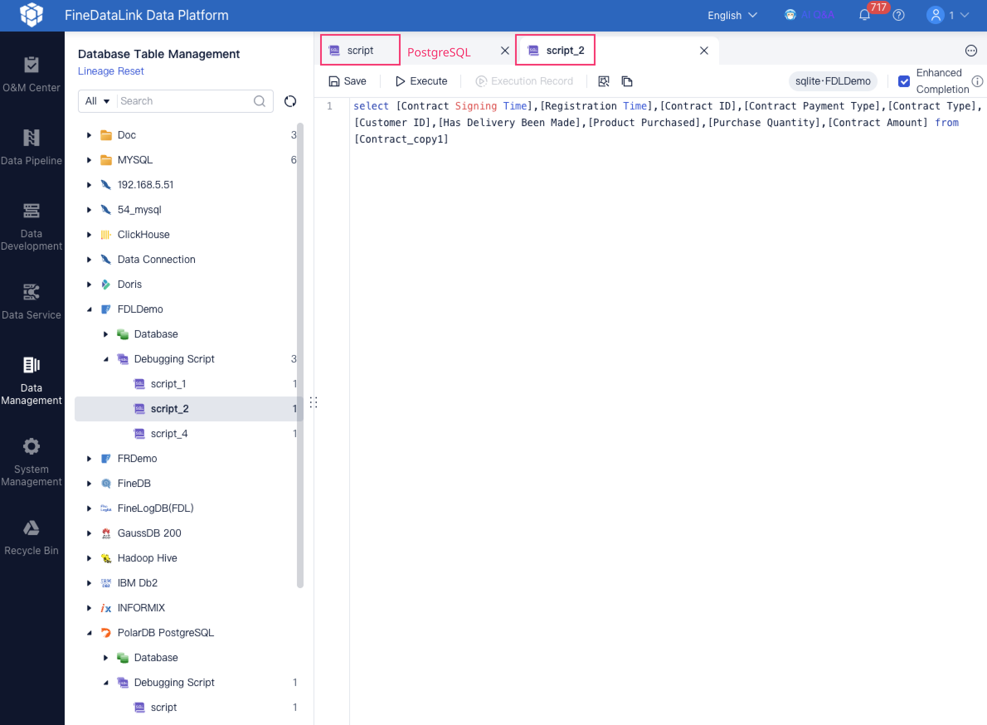This screenshot has height=725, width=987.
Task: Expand the MYSQL folder
Action: tap(89, 160)
